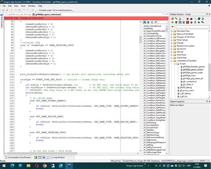The height and width of the screenshot is (169, 211).
Task: Expand the Nature of the Beast folder
Action: click(x=171, y=34)
